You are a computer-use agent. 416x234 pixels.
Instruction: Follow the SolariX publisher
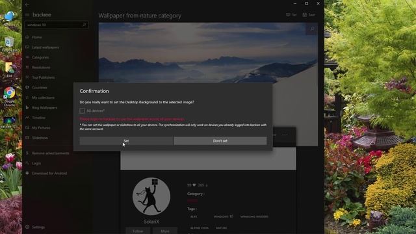(x=138, y=231)
